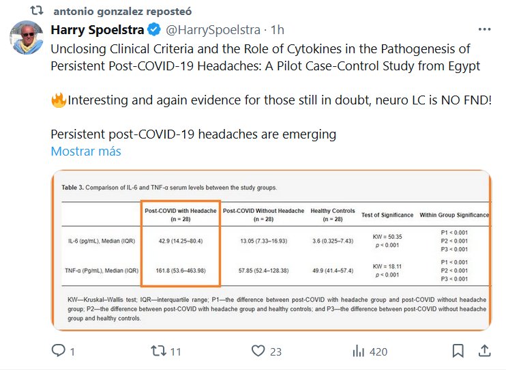
Task: Click the repost count 11
Action: point(175,352)
